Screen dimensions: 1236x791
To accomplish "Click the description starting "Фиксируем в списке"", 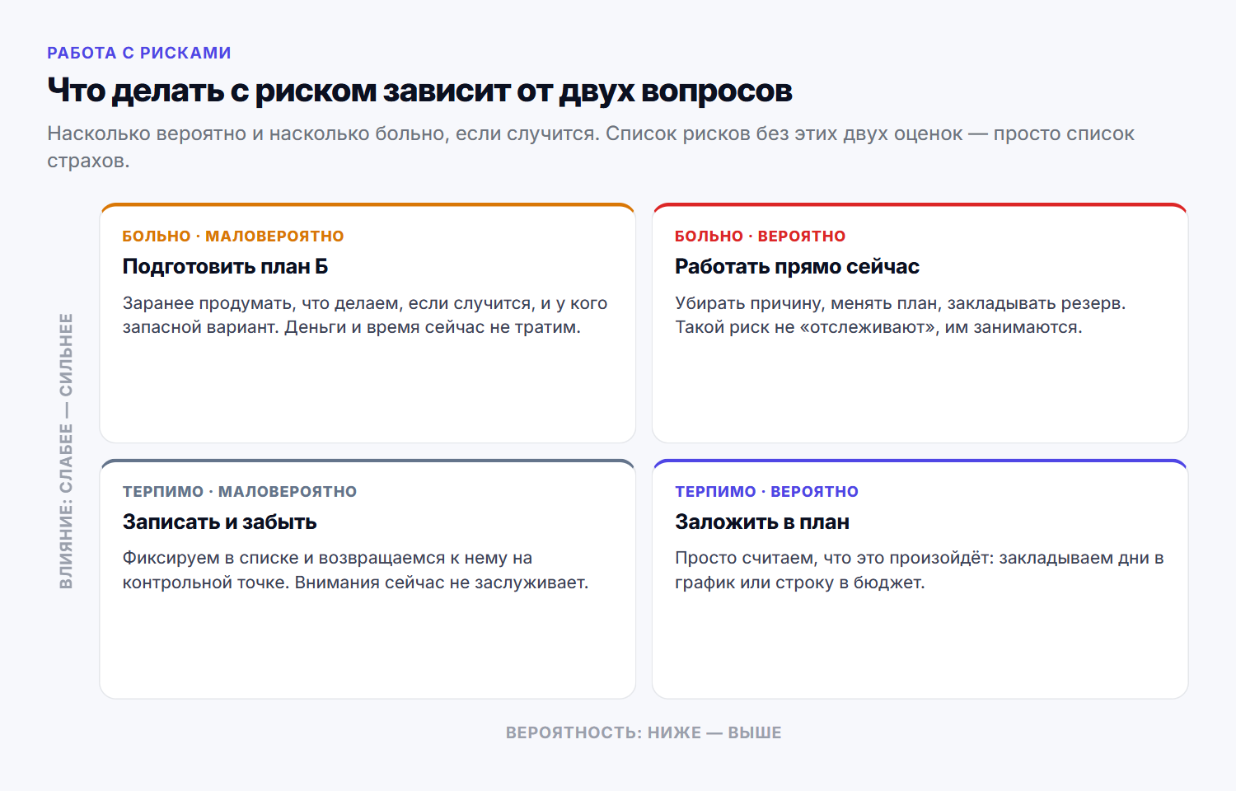I will pos(355,570).
